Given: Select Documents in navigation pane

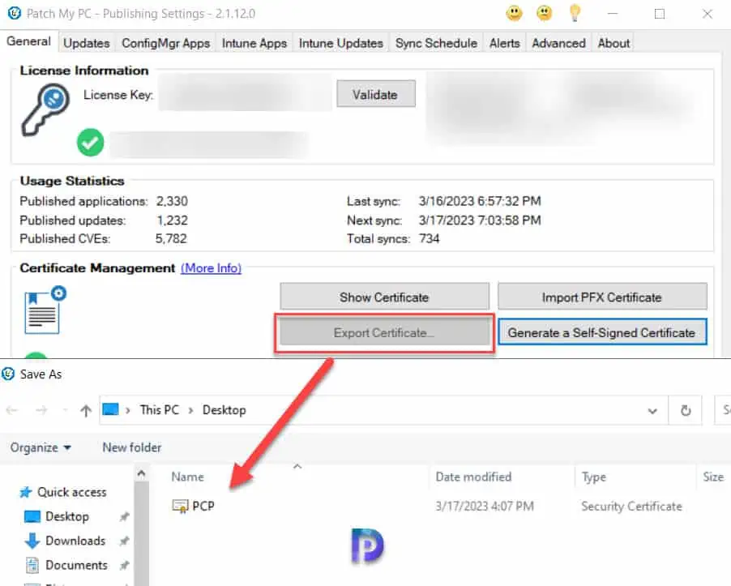Looking at the screenshot, I should (x=76, y=565).
